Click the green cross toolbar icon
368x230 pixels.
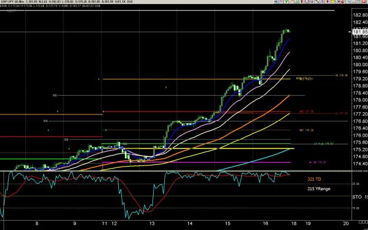(286, 1)
